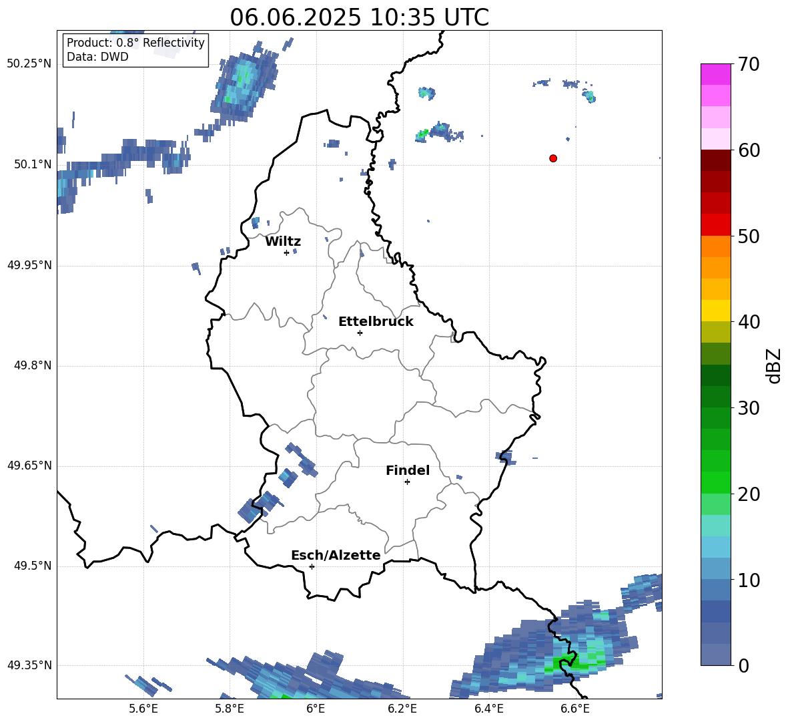The width and height of the screenshot is (790, 722).
Task: Click the 5.6°E longitude label
Action: click(143, 709)
